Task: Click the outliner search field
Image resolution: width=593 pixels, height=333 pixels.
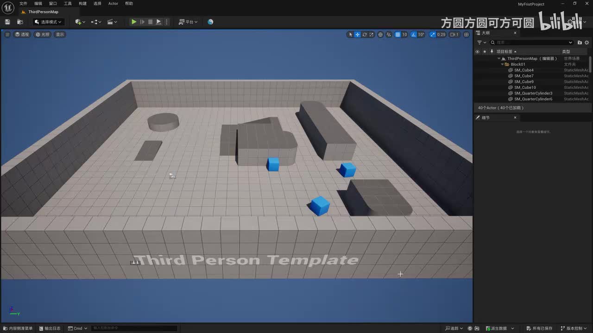Action: point(531,43)
